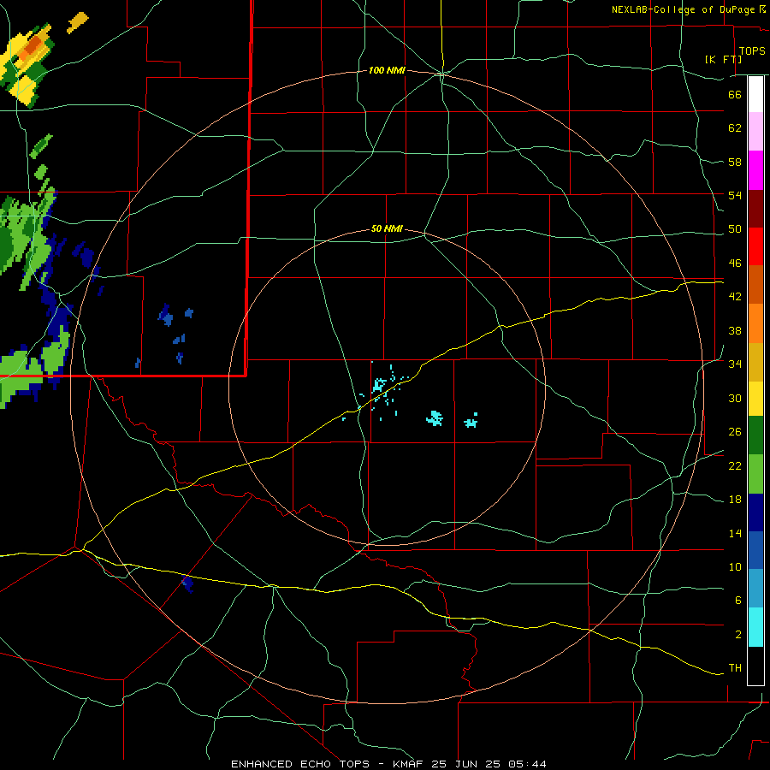Click the light green 22-26 kft swatch

tap(755, 474)
